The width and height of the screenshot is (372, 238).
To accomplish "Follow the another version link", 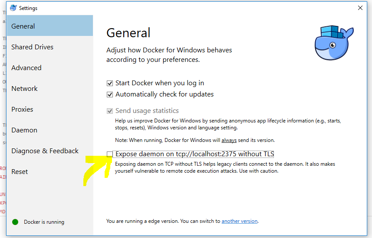I will (x=239, y=221).
